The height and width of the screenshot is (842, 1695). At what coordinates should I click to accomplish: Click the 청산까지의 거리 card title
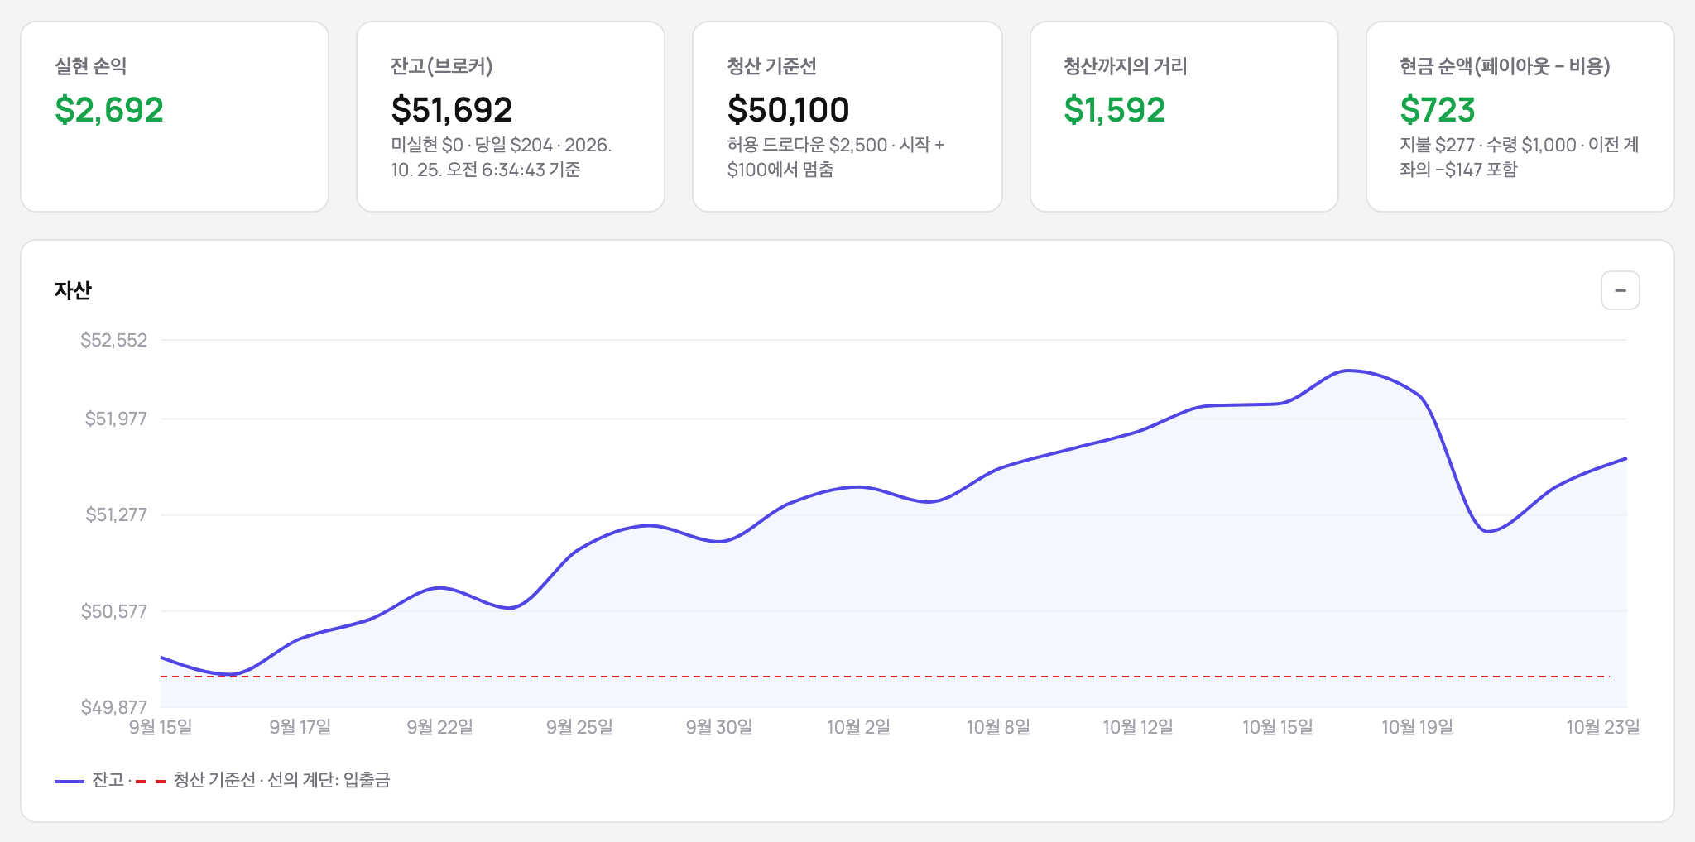coord(1125,66)
